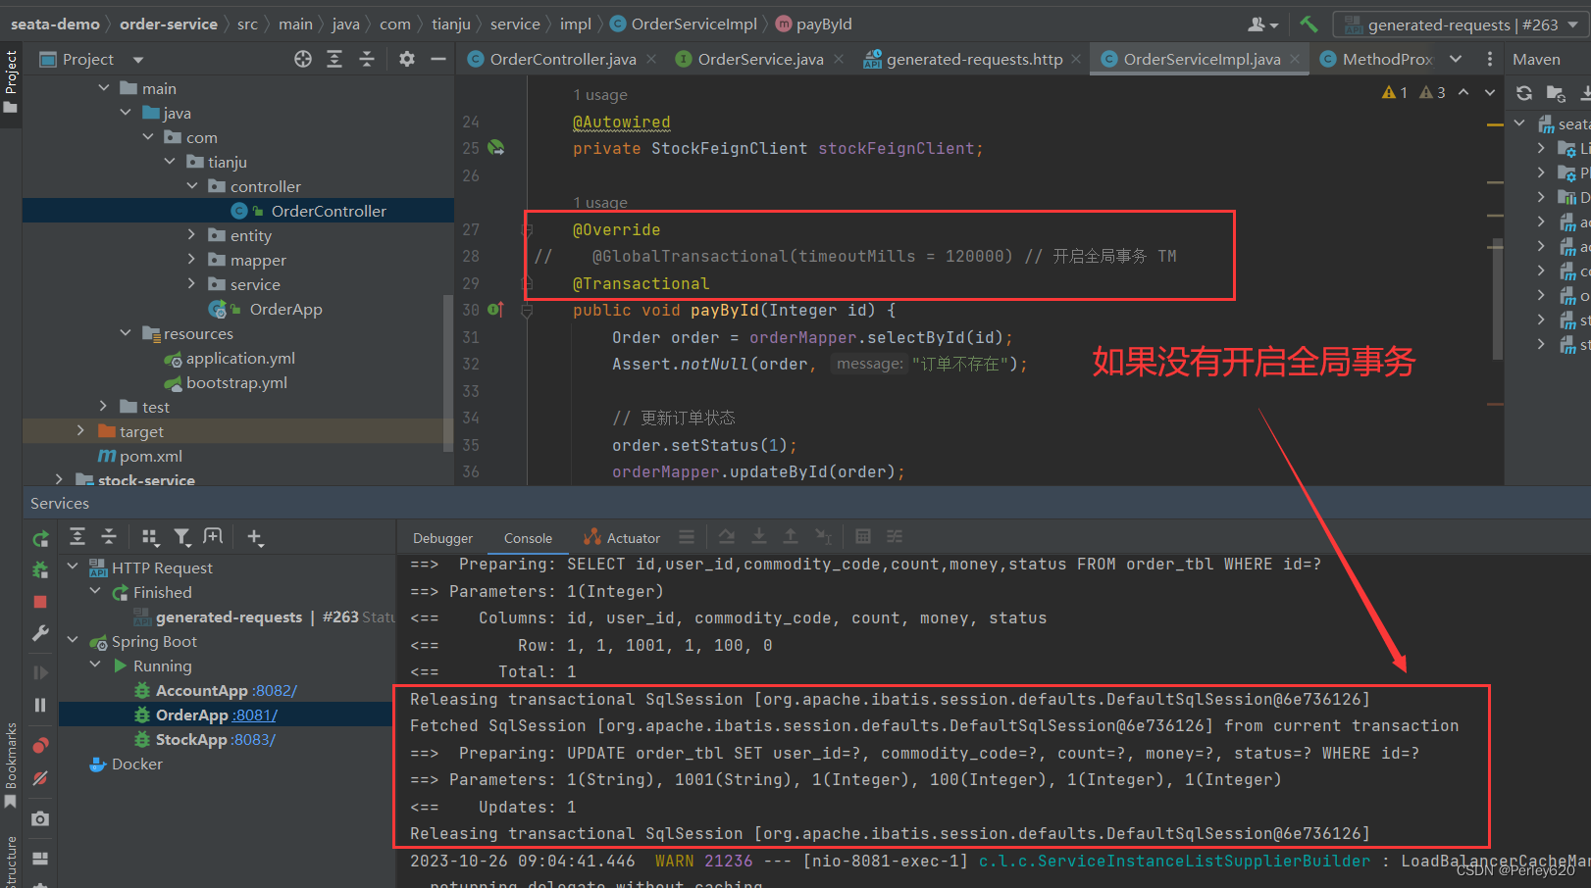The height and width of the screenshot is (888, 1591).
Task: Collapse the main folder in Project tree
Action: (x=104, y=88)
